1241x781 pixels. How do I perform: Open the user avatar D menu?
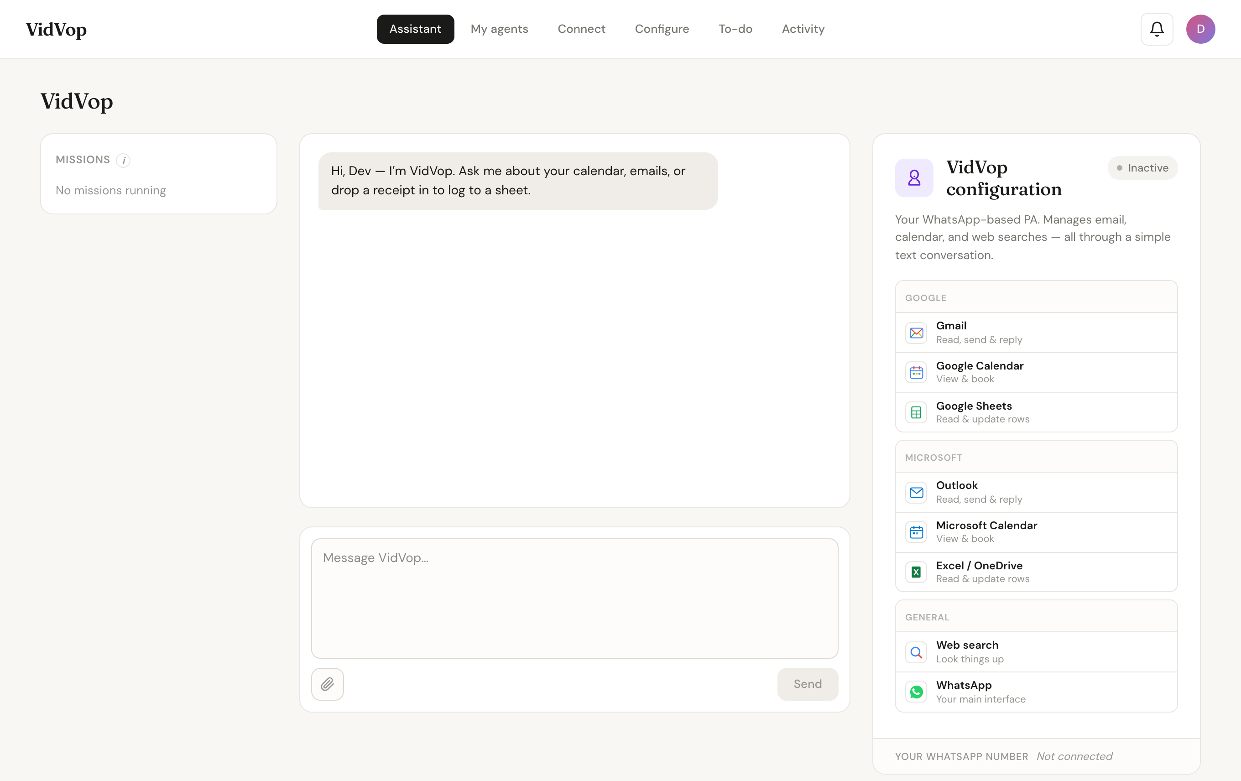pos(1200,29)
